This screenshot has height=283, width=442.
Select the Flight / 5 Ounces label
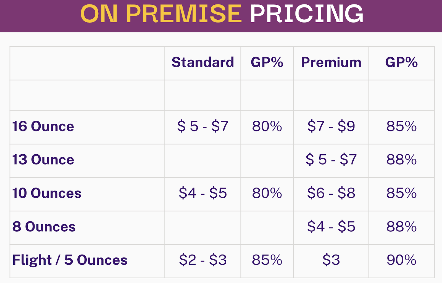(70, 260)
